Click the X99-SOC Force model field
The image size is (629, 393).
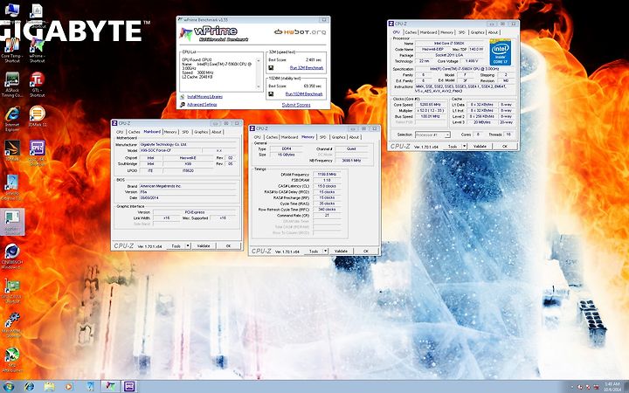(169, 150)
